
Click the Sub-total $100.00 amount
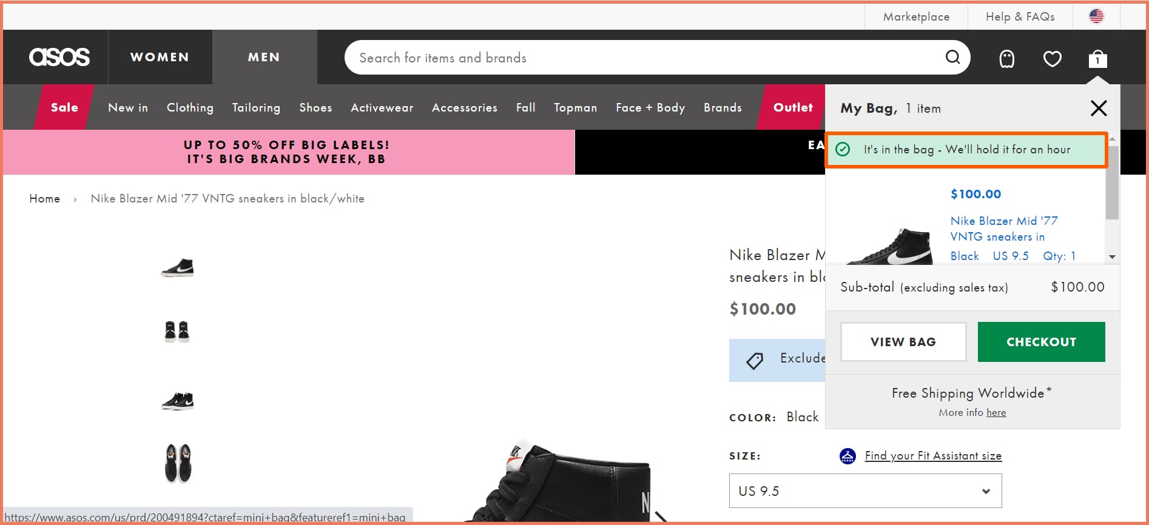pyautogui.click(x=1077, y=287)
